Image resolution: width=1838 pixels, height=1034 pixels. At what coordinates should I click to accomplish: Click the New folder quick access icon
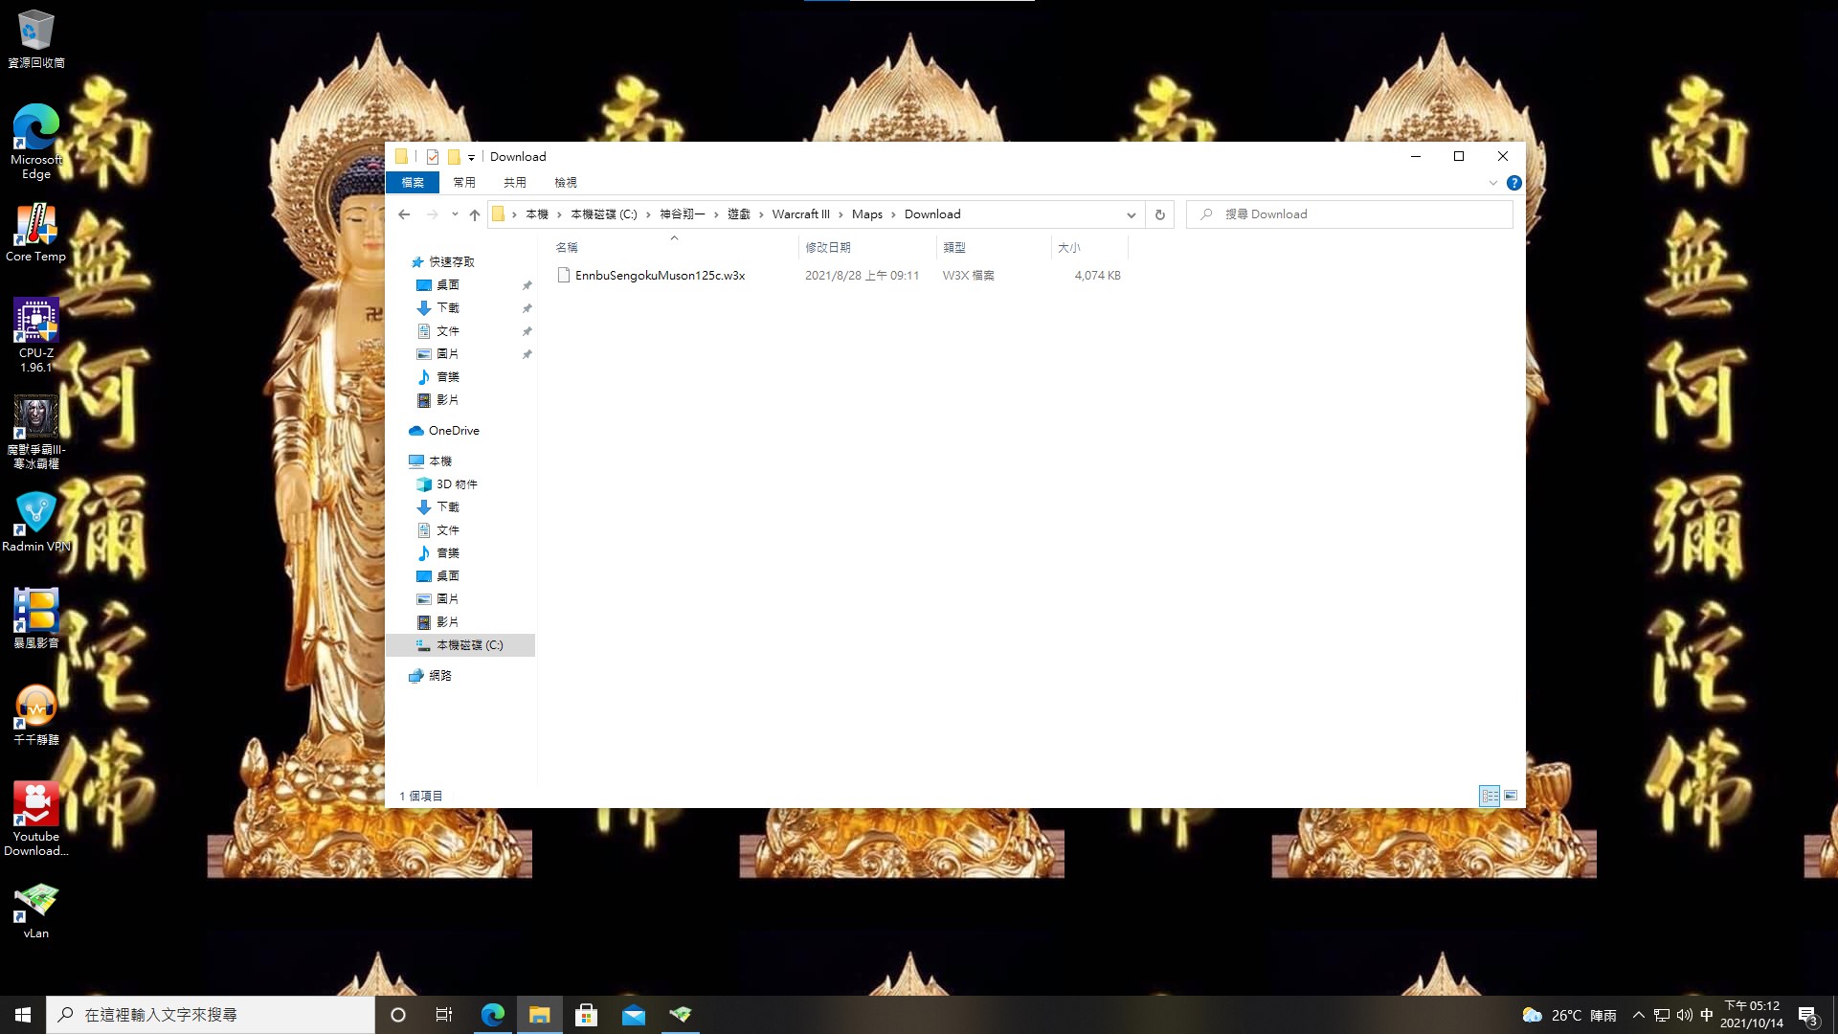pos(454,157)
